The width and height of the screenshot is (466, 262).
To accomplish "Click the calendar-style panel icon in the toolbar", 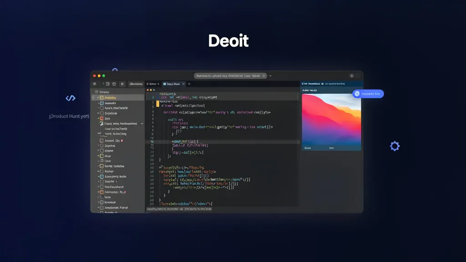I will click(114, 84).
